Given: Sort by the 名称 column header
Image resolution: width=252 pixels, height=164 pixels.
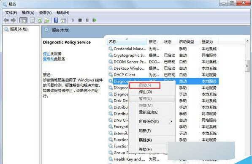Looking at the screenshot, I should [x=127, y=42].
